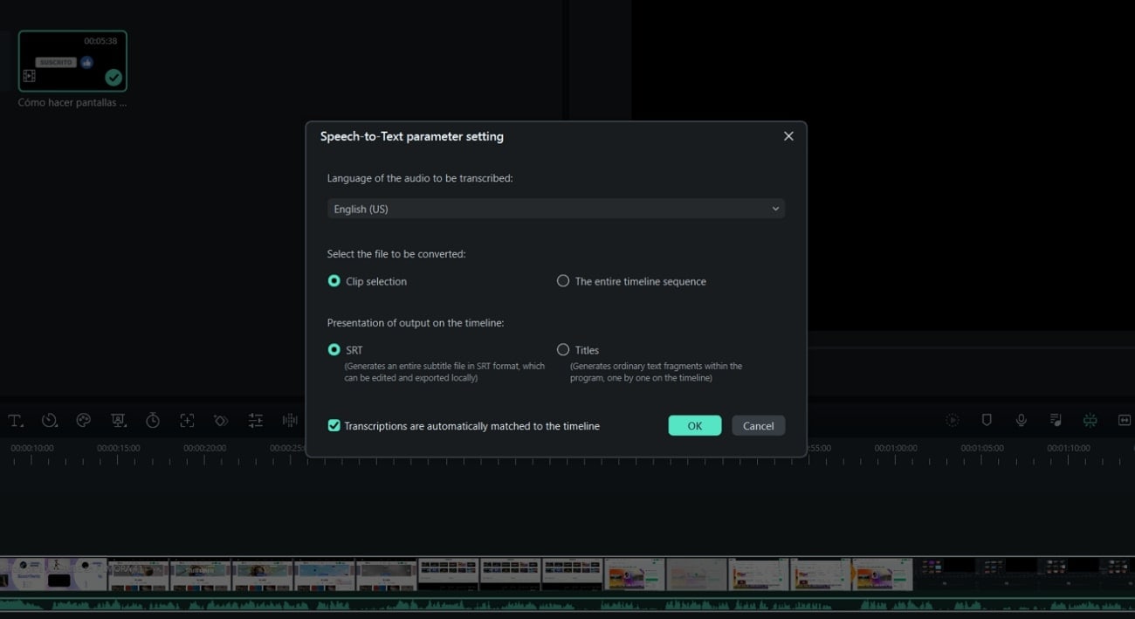Viewport: 1135px width, 619px height.
Task: Select the Text tool in timeline toolbar
Action: [x=16, y=421]
